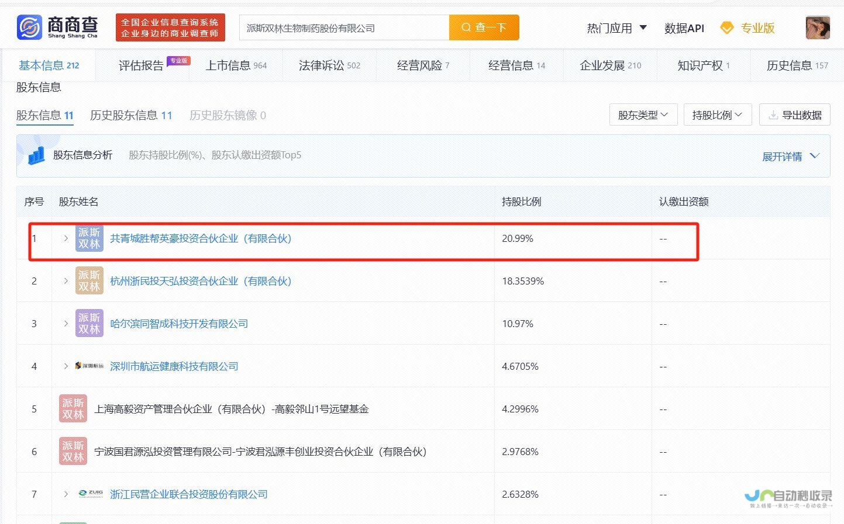Expand row for 深圳市航运健康科技有限公司
The width and height of the screenshot is (844, 524).
tap(66, 366)
